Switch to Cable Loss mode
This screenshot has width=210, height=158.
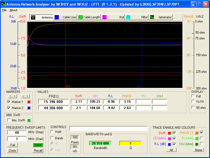tap(65, 17)
